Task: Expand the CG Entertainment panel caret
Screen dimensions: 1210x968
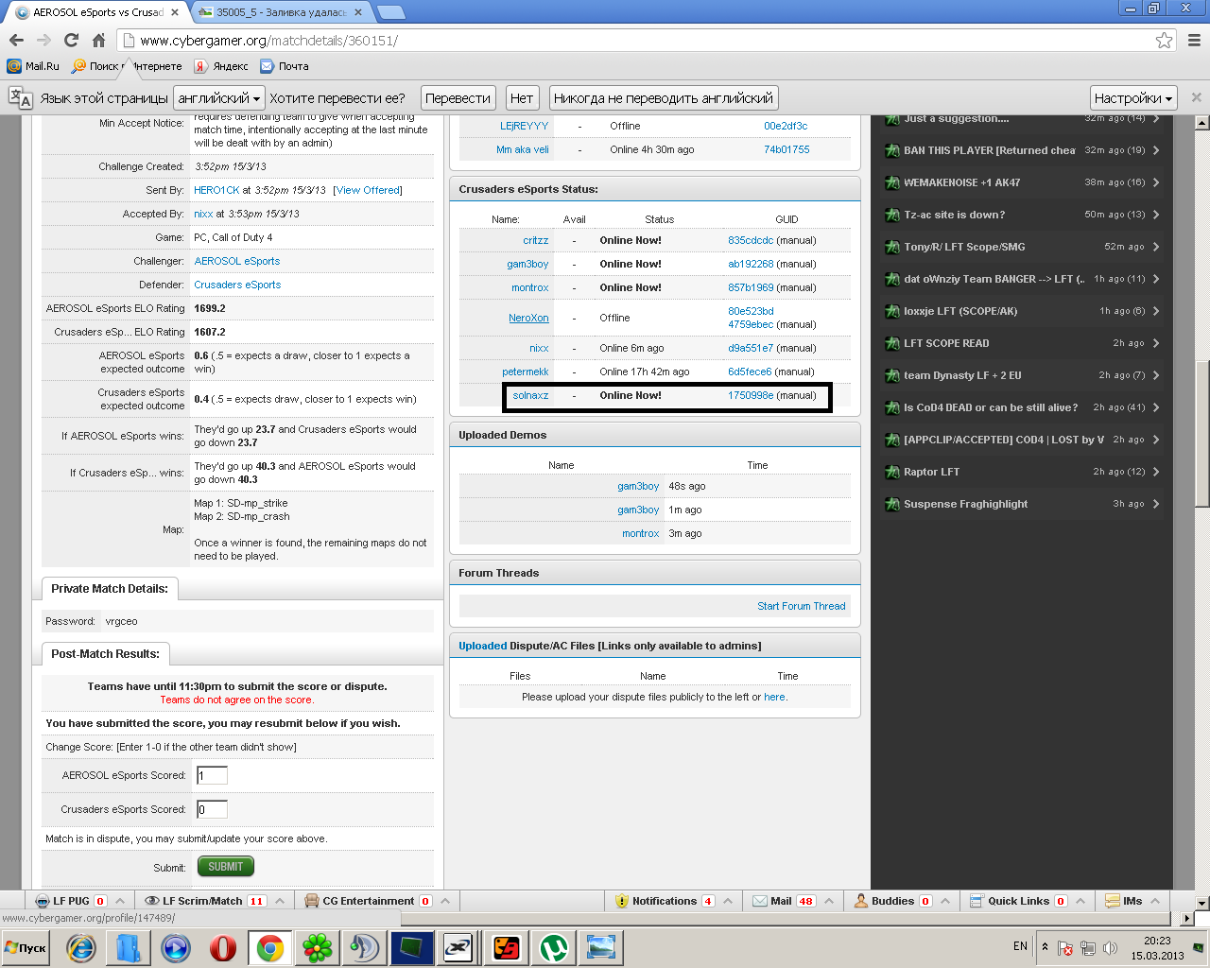Action: point(445,901)
